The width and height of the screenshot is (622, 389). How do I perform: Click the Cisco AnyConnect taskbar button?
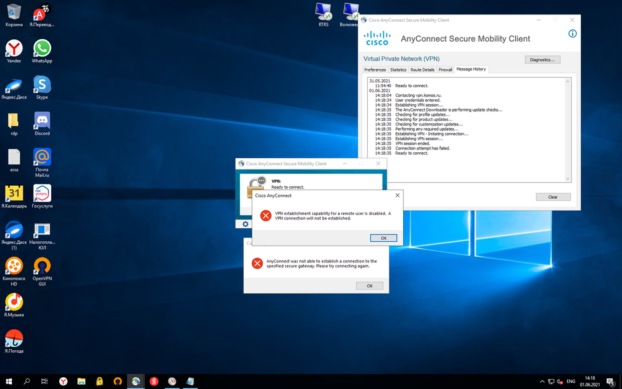(136, 382)
